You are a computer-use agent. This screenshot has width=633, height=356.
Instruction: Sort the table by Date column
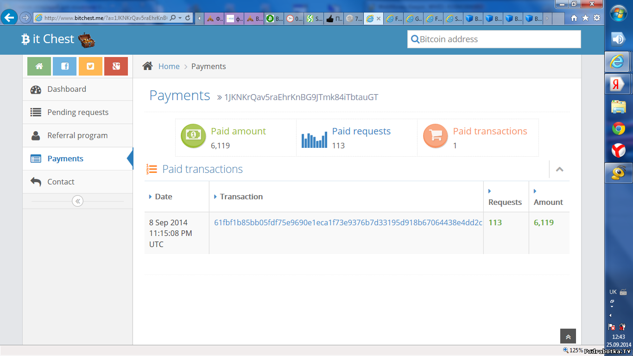pos(163,197)
